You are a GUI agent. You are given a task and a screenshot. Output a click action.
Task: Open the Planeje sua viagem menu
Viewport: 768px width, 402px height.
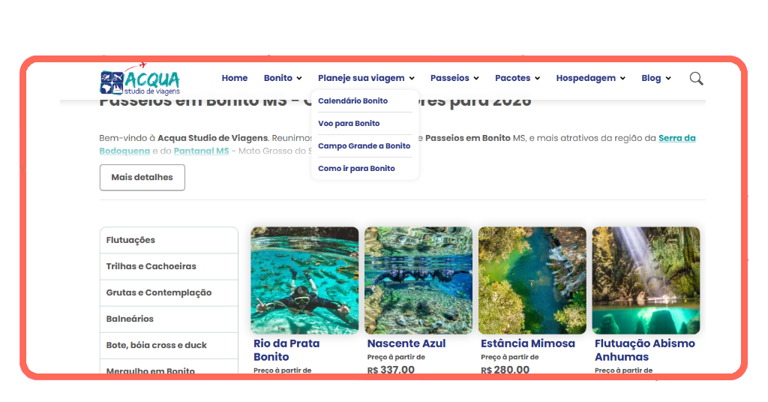[361, 78]
